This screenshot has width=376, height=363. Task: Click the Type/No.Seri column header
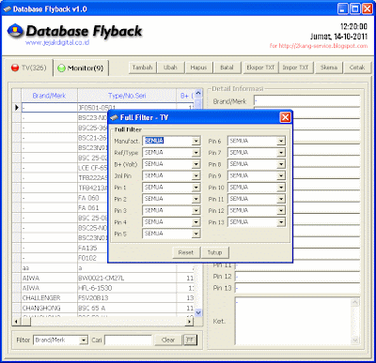point(127,96)
